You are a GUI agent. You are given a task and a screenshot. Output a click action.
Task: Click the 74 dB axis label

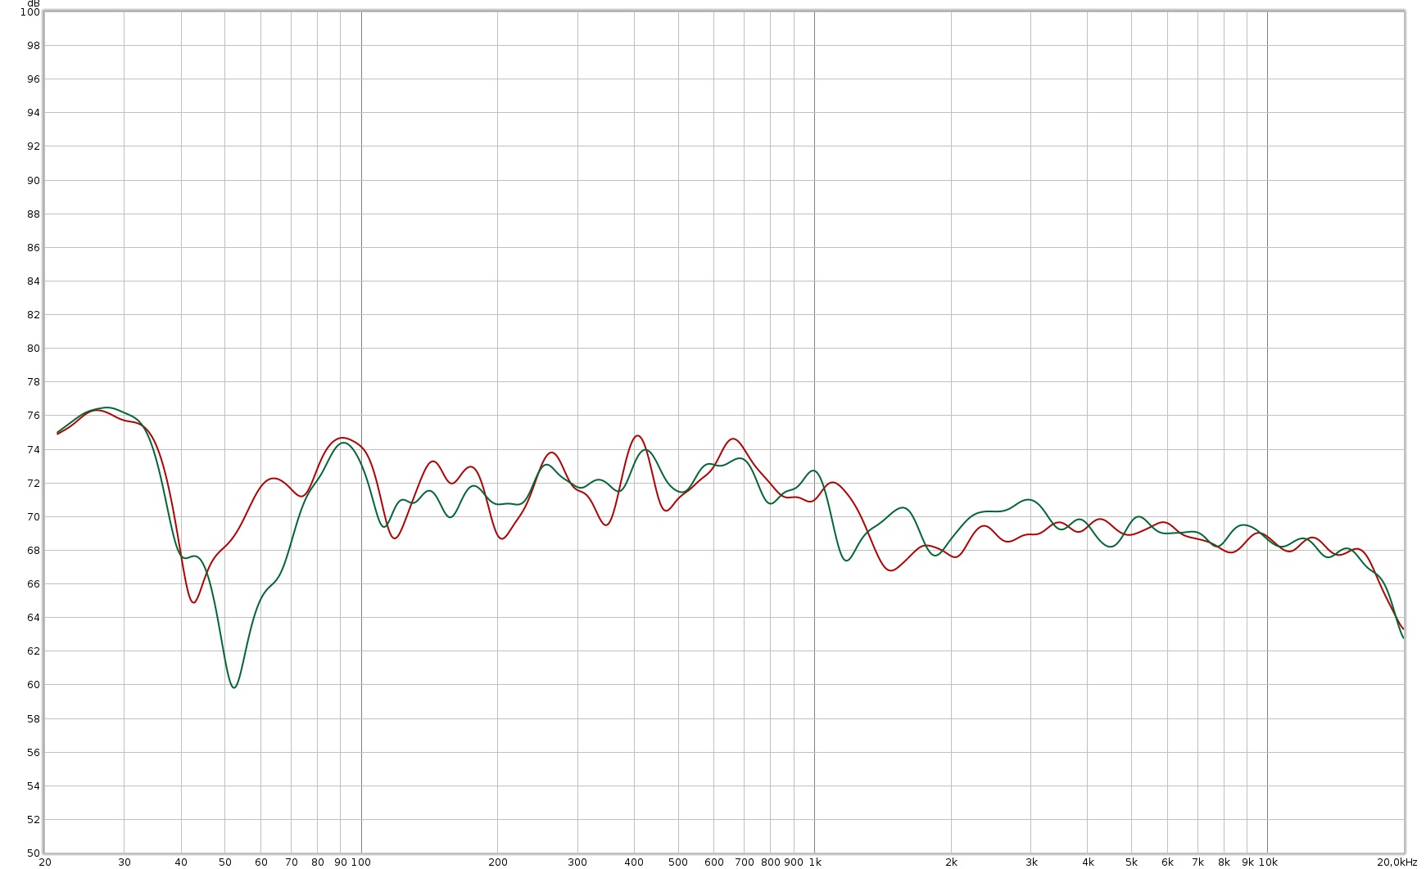click(33, 450)
